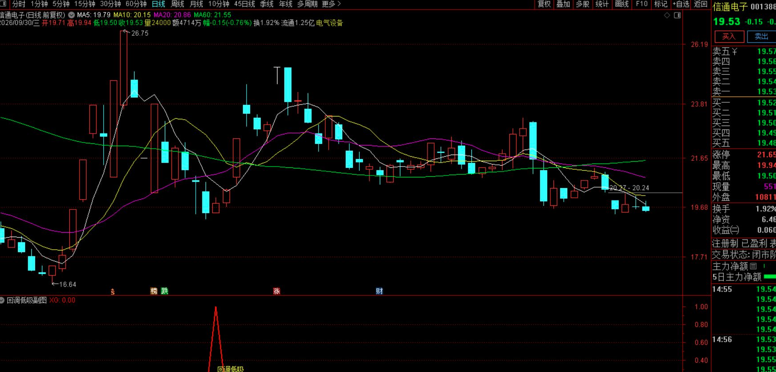
Task: Switch to 年线 yearly chart
Action: 285,4
